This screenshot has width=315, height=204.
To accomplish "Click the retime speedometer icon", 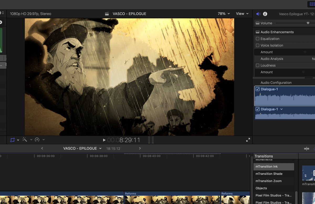I will pyautogui.click(x=37, y=140).
